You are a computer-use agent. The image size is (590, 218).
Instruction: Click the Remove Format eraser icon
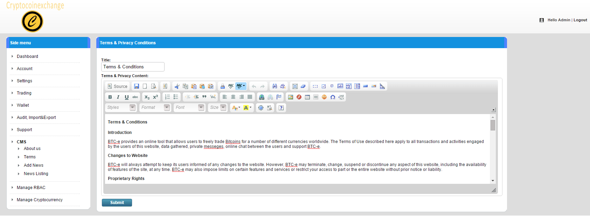[303, 86]
